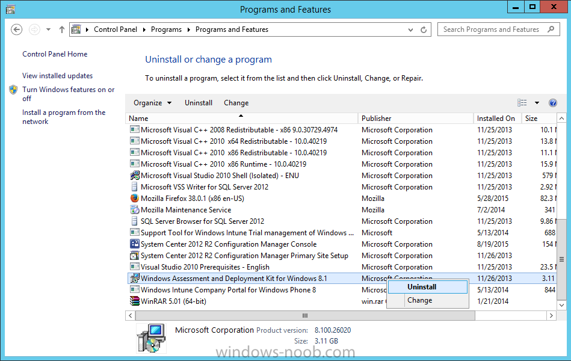Open the More view options dropdown arrow
571x361 pixels.
(x=537, y=103)
